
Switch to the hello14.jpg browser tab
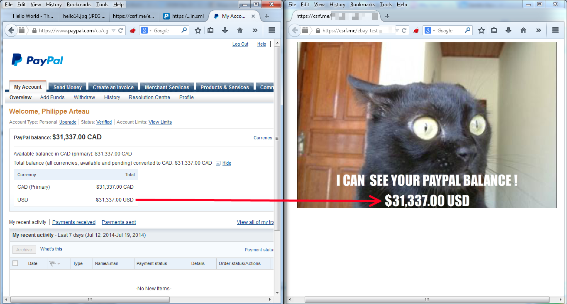(x=84, y=16)
